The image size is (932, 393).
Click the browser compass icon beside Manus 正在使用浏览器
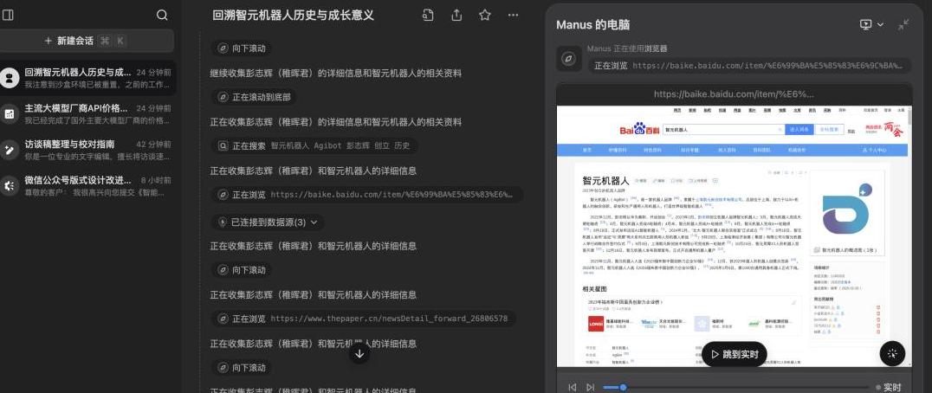pos(569,58)
